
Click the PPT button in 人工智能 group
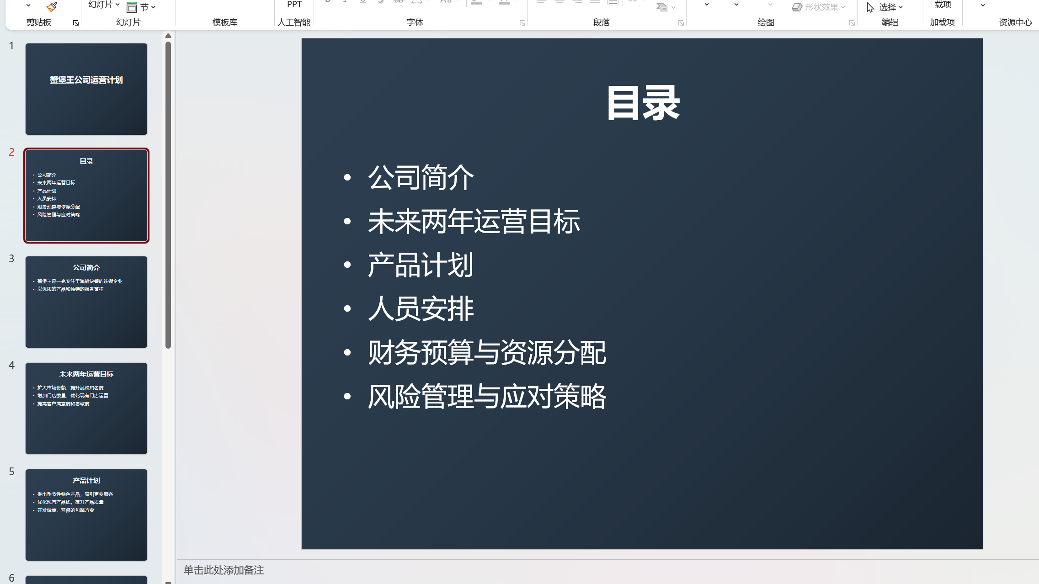[294, 5]
